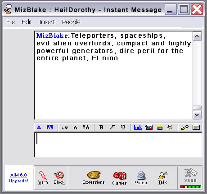Click the AIM 6.0 Upgrade link

[18, 178]
